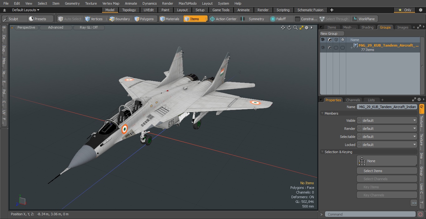
Task: Click the Select Items button
Action: pos(387,171)
